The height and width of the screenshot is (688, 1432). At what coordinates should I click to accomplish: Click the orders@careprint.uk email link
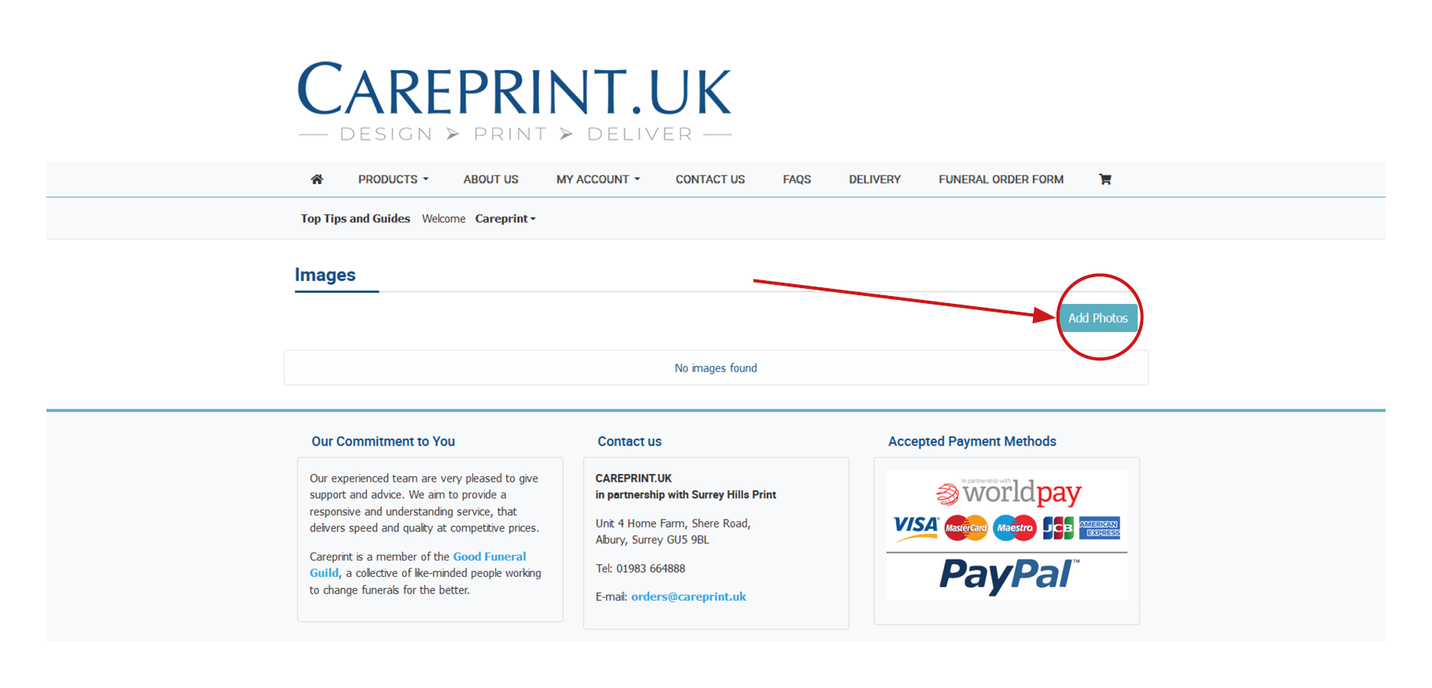click(689, 597)
